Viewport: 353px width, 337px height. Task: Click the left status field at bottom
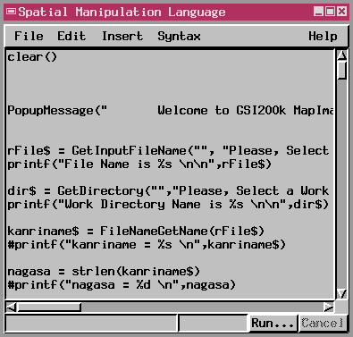tap(91, 323)
